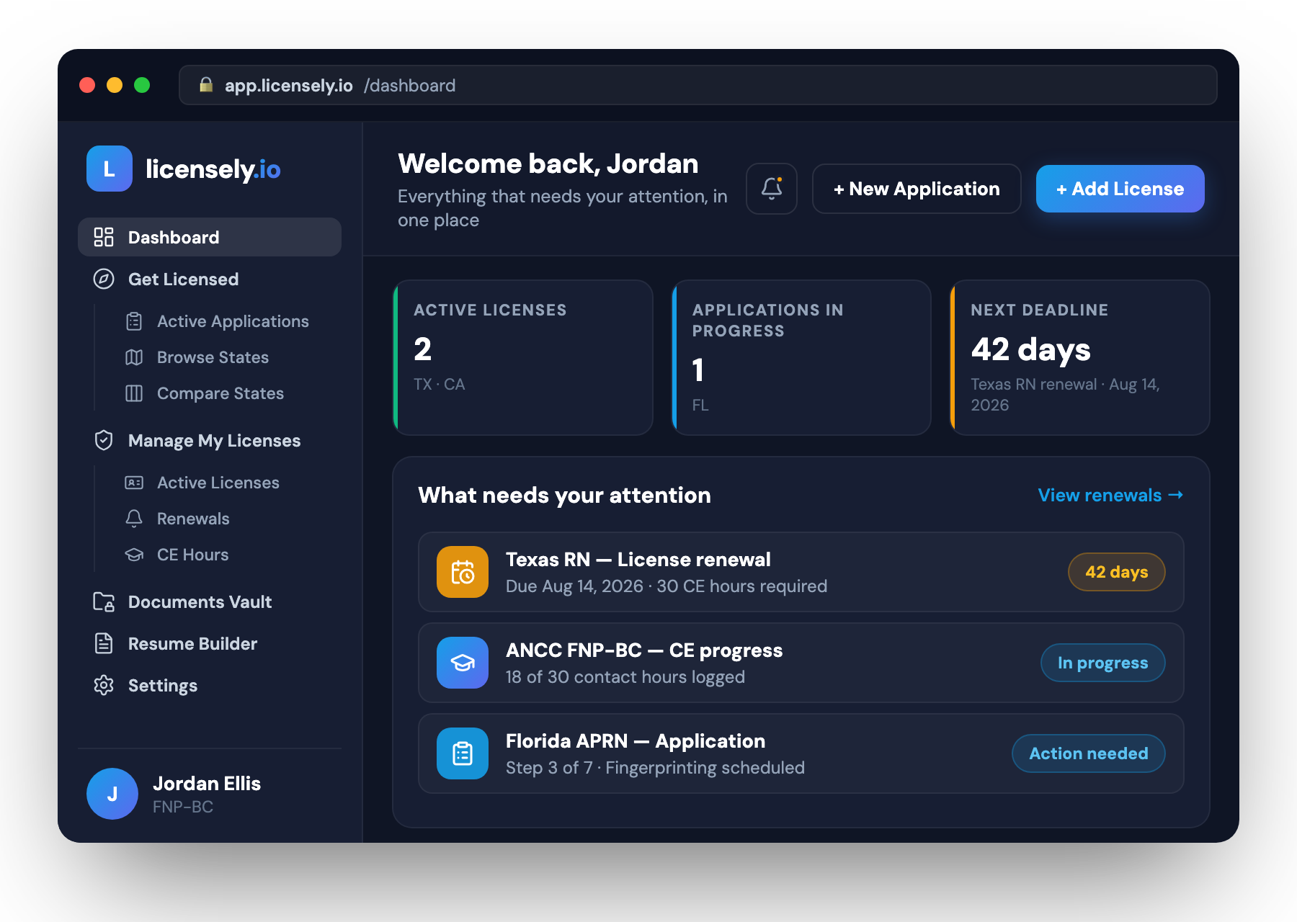Open notifications bell in header
This screenshot has height=922, width=1297.
pos(772,189)
